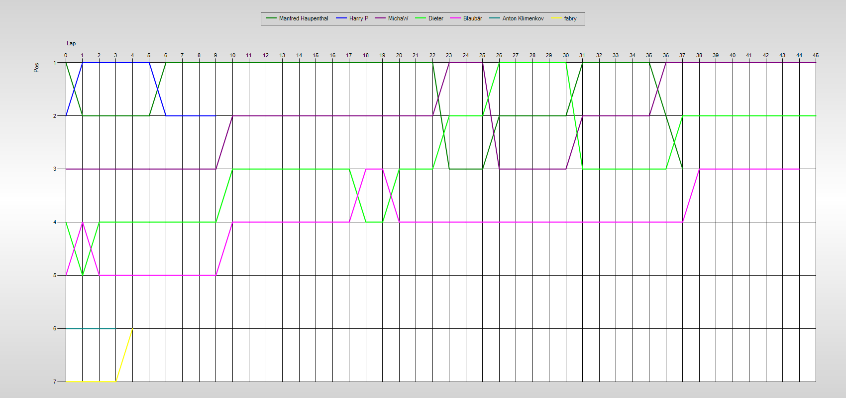Click lap 17 label on the axis
The height and width of the screenshot is (398, 846).
point(349,55)
